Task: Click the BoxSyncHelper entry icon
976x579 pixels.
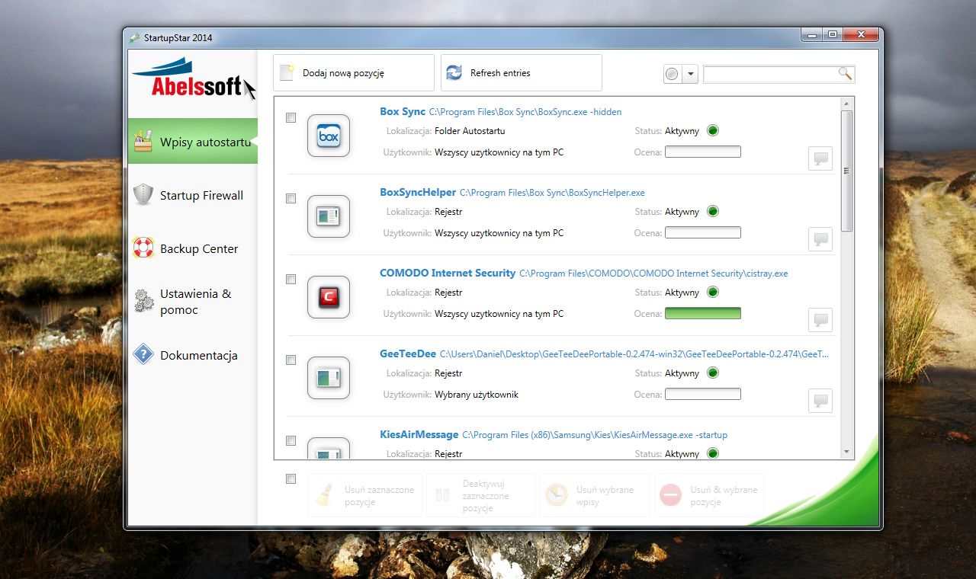Action: click(x=329, y=216)
